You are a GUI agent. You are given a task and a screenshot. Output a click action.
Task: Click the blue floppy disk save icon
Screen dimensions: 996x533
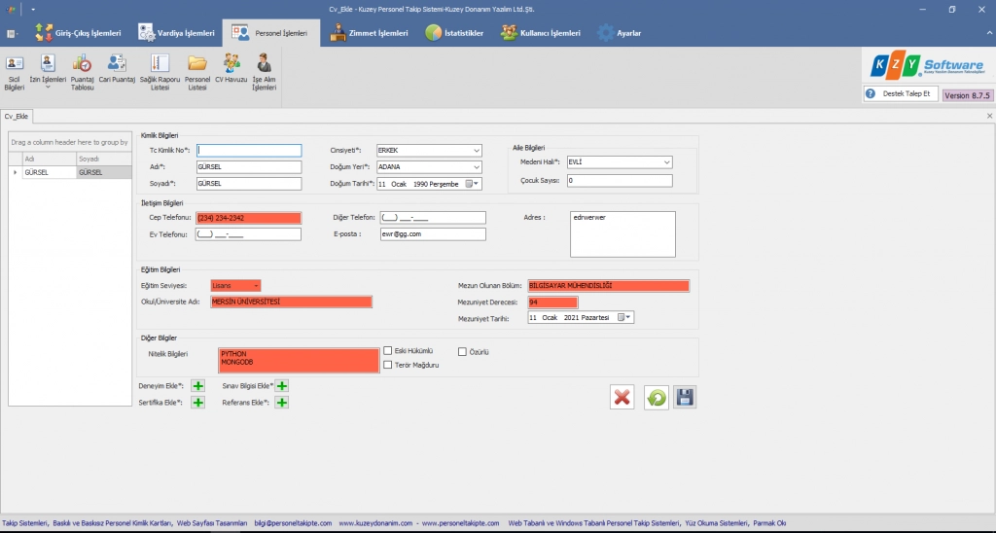pos(685,397)
